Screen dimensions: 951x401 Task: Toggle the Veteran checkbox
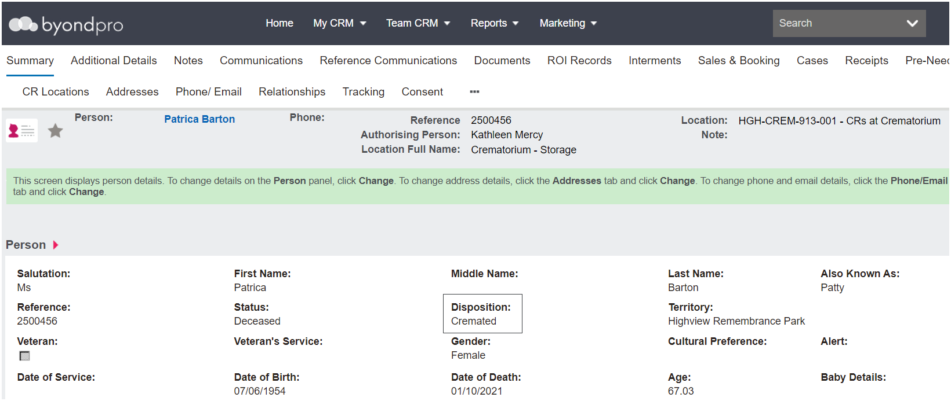[24, 356]
